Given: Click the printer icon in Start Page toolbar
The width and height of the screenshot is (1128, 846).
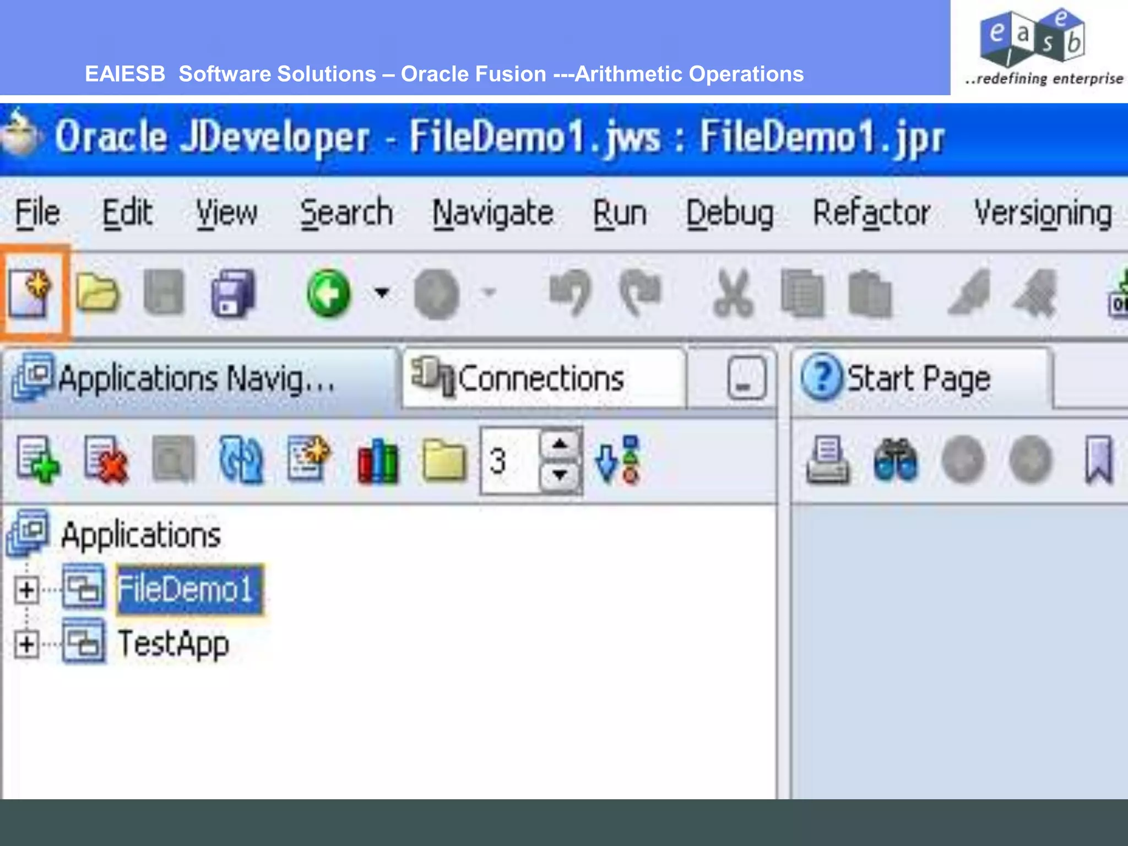Looking at the screenshot, I should (x=827, y=460).
